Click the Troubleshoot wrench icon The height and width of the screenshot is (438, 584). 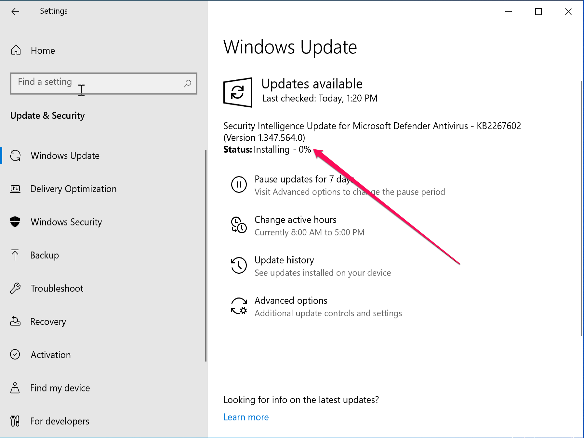point(15,288)
